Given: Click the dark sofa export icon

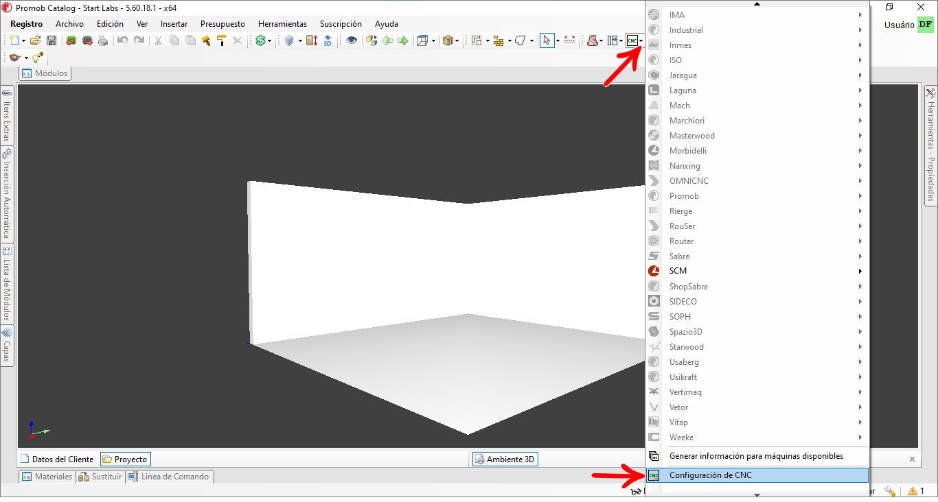Looking at the screenshot, I should (87, 40).
